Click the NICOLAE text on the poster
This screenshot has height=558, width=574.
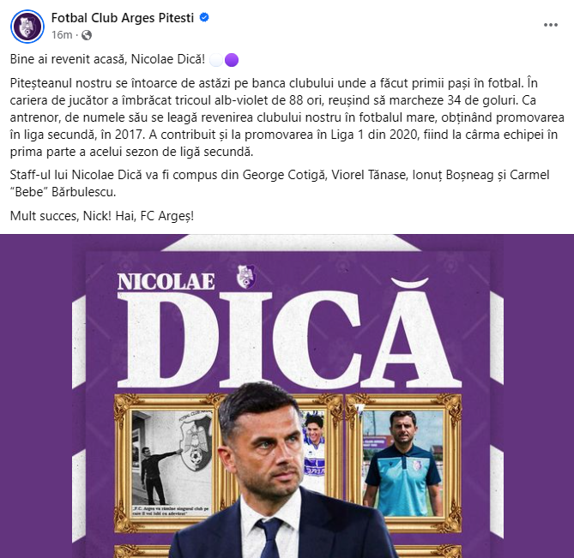pyautogui.click(x=166, y=282)
